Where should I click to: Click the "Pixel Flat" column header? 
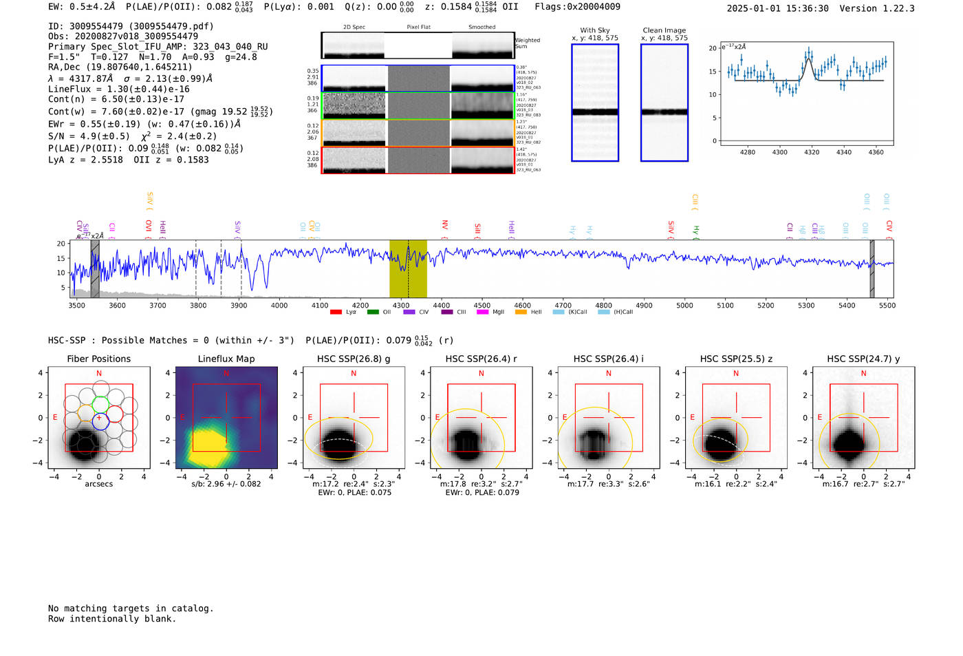[418, 28]
